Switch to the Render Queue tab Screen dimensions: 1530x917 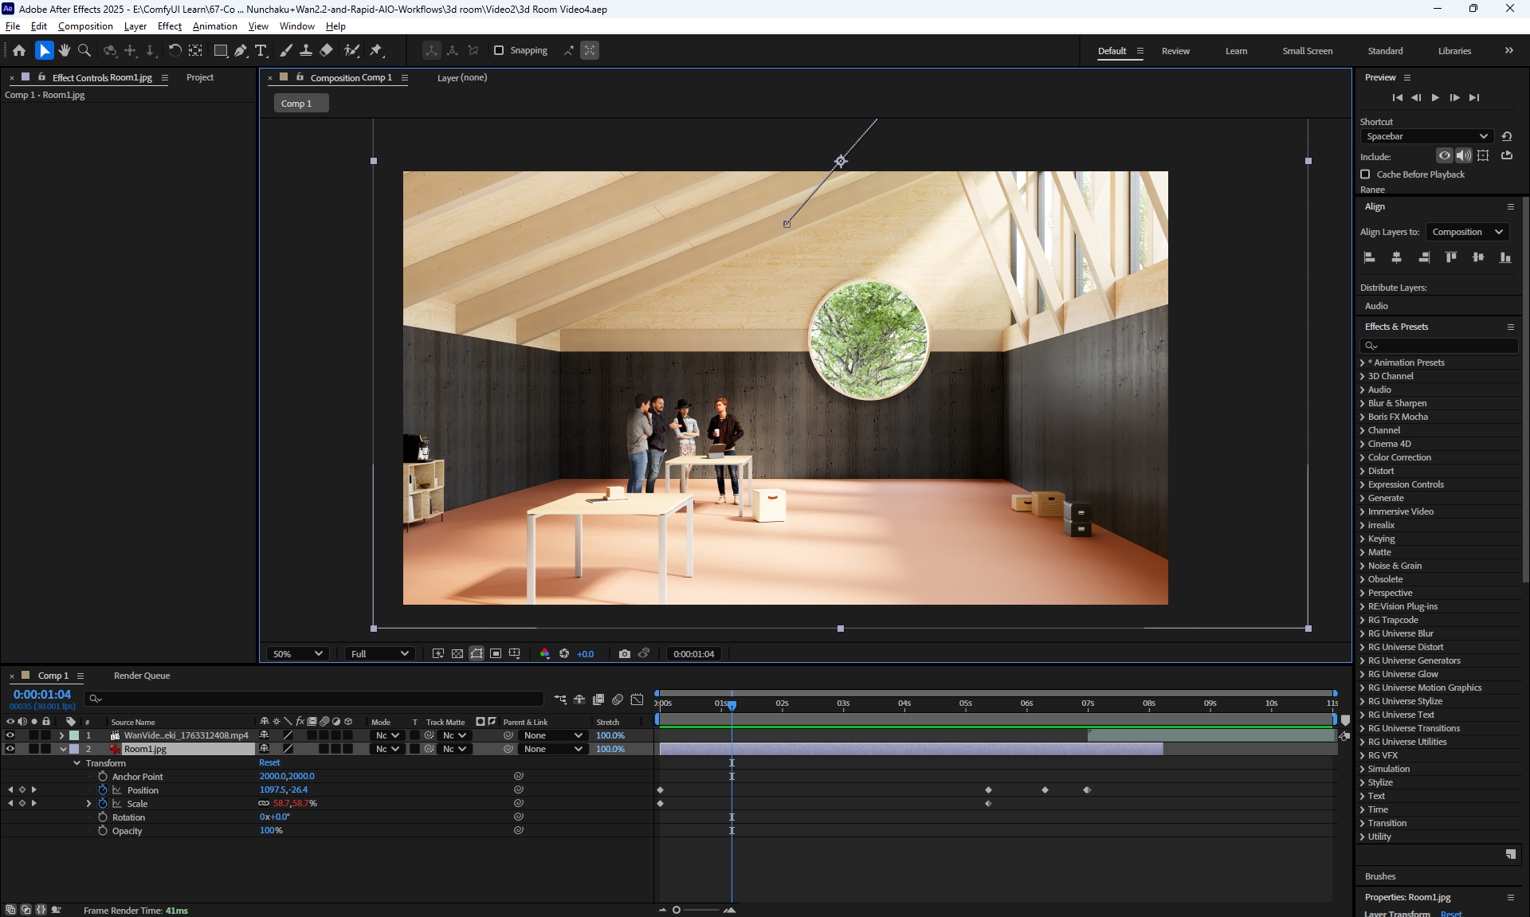[x=142, y=676]
